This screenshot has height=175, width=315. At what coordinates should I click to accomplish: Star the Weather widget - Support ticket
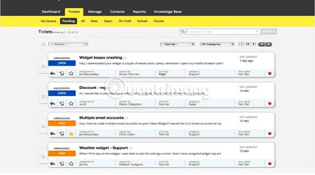71,164
